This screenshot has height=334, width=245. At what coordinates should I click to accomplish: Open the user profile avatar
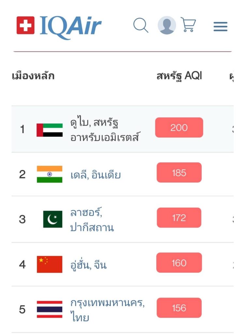(x=167, y=25)
